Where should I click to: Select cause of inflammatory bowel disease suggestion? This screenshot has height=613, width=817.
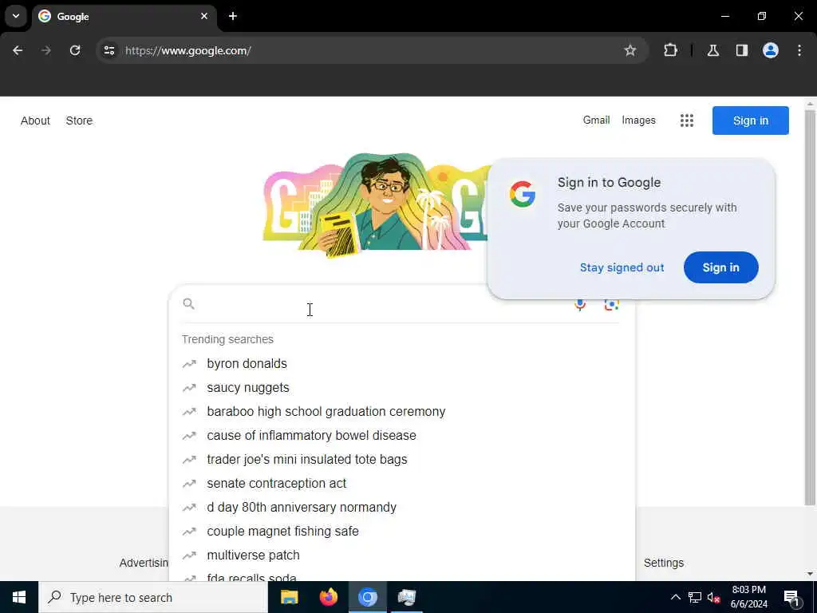(401, 435)
